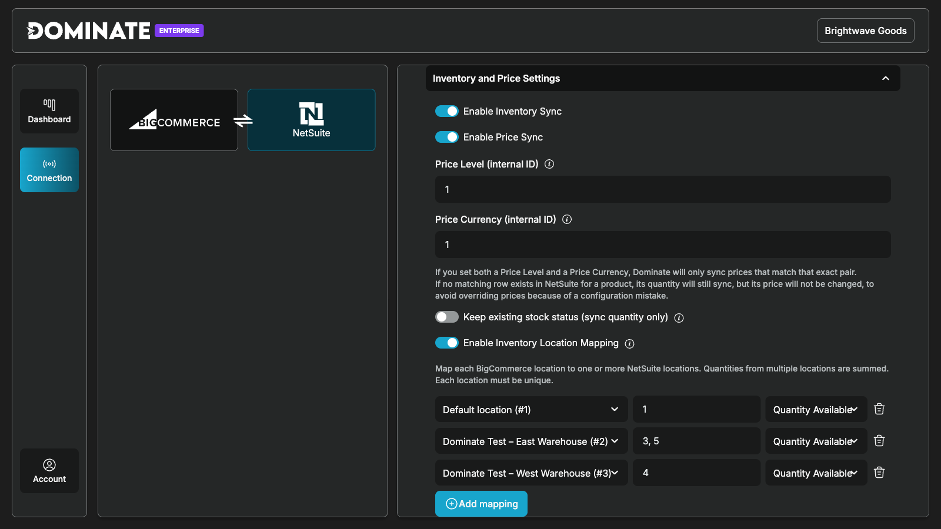Toggle Enable Inventory Location Mapping switch
Viewport: 941px width, 529px height.
click(447, 343)
